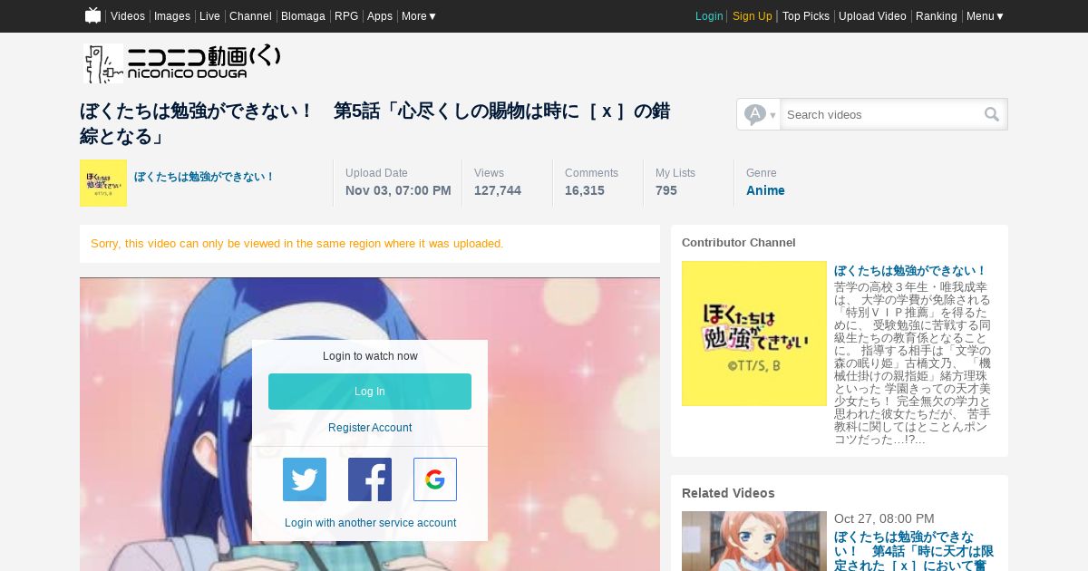Open search type selector dropdown beside search box
Image resolution: width=1088 pixels, height=571 pixels.
tap(759, 114)
